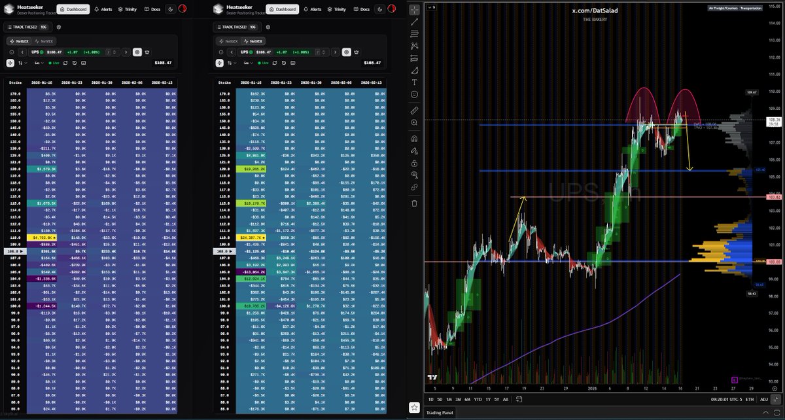Image resolution: width=785 pixels, height=420 pixels.
Task: Expand the collapsed indicators chevron showing 9
Action: 432,7
